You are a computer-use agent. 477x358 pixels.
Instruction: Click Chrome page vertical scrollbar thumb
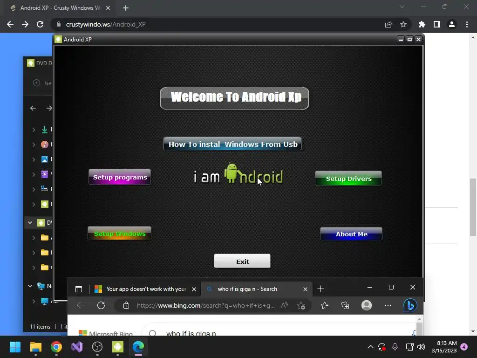click(x=473, y=207)
